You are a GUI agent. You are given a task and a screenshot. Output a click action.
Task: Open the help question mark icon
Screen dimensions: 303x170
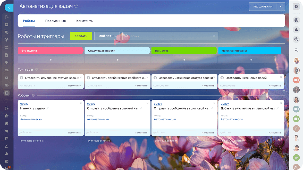[x=296, y=7]
